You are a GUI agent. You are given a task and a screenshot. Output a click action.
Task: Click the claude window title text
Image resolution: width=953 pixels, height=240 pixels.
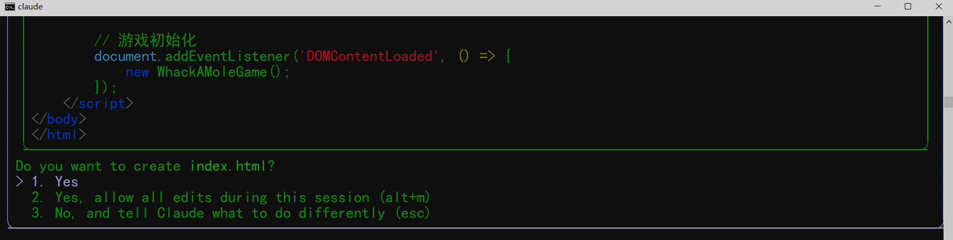30,7
